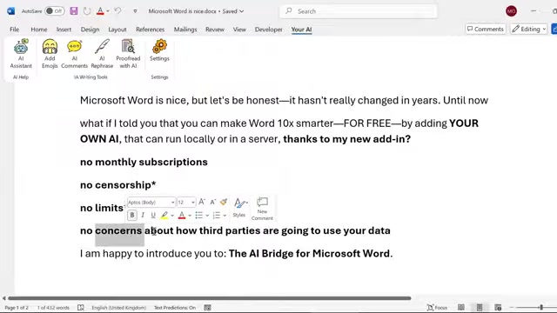Toggle the AutoSave switch
The height and width of the screenshot is (313, 557).
pos(55,11)
